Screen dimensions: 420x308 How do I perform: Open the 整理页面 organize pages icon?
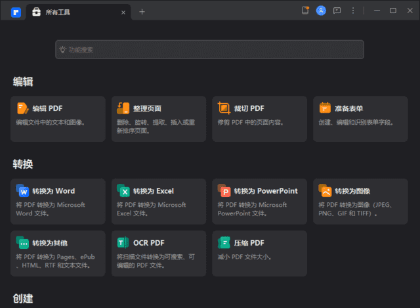pyautogui.click(x=123, y=108)
